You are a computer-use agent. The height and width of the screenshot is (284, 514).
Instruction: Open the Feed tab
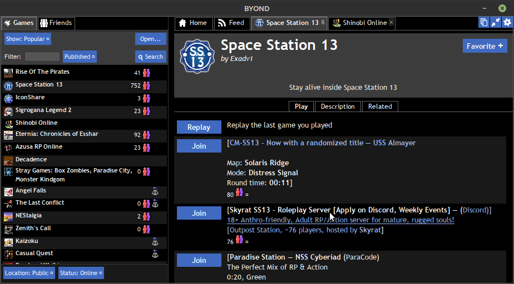(232, 23)
